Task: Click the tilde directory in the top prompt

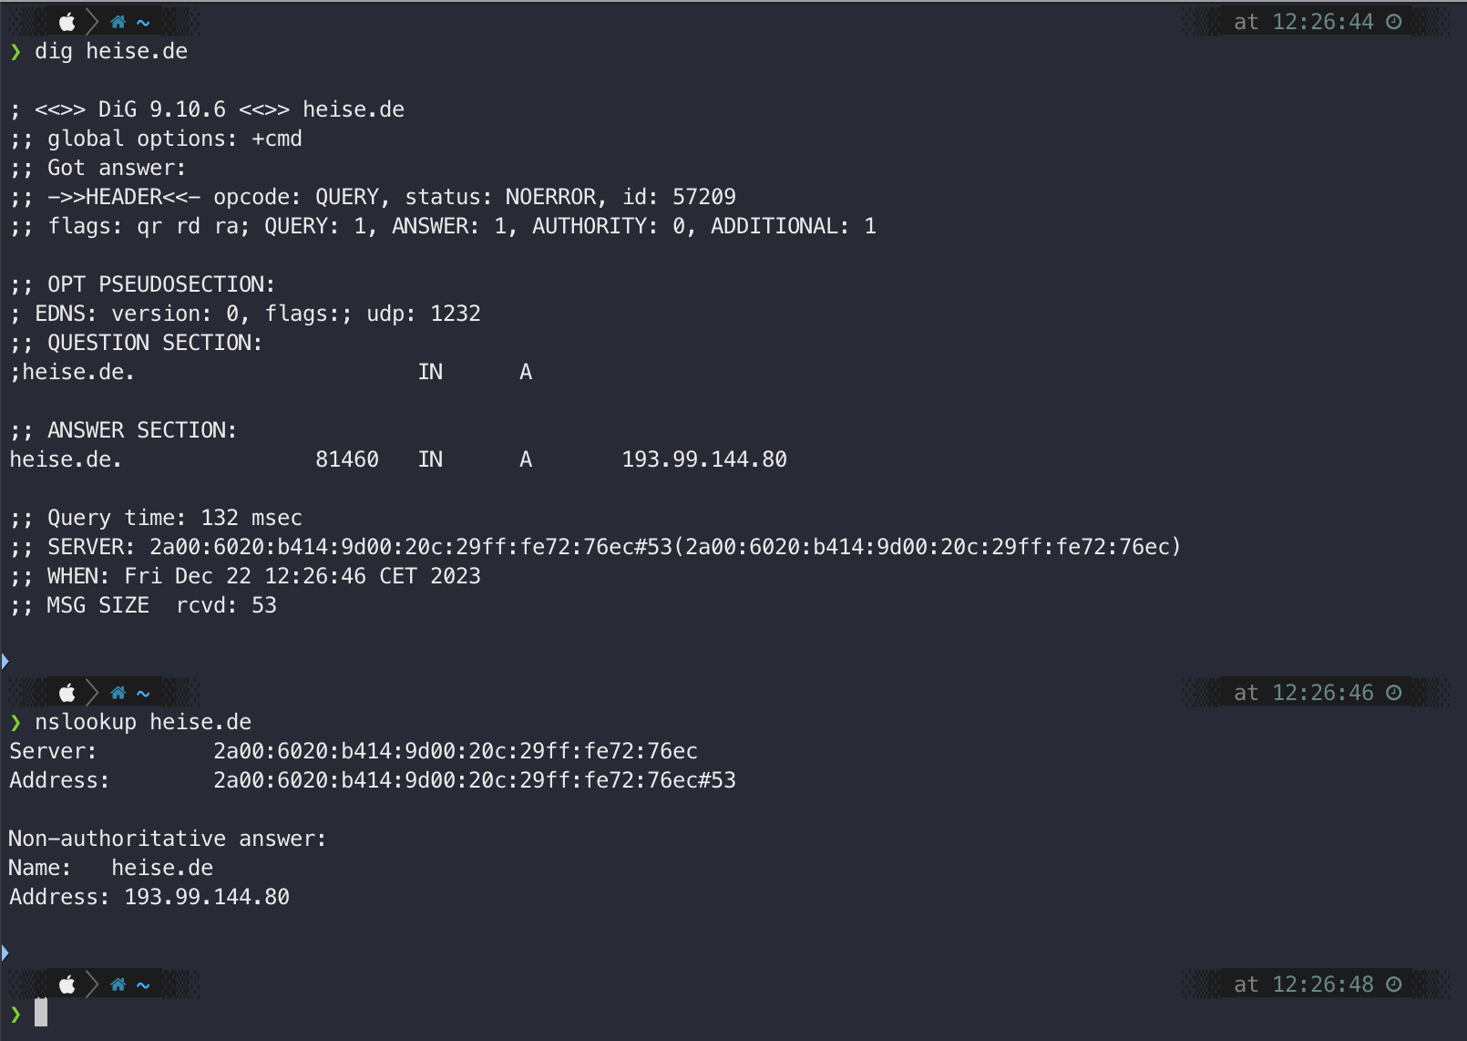Action: (143, 23)
